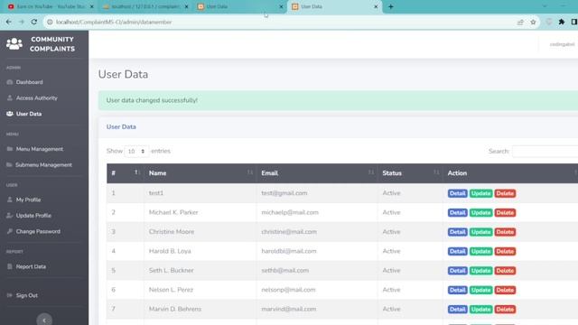Open Change Password page

point(38,231)
